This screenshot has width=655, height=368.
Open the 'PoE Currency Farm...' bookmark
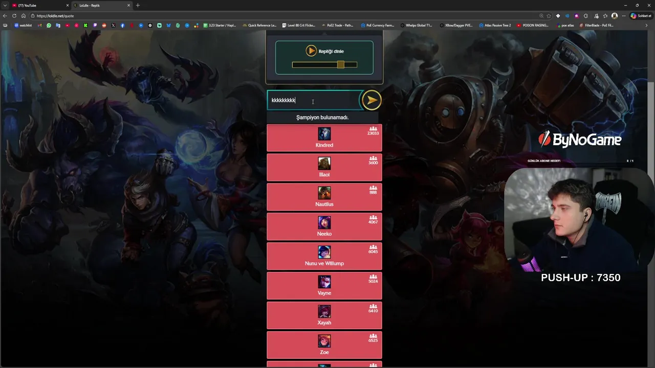[x=378, y=25]
